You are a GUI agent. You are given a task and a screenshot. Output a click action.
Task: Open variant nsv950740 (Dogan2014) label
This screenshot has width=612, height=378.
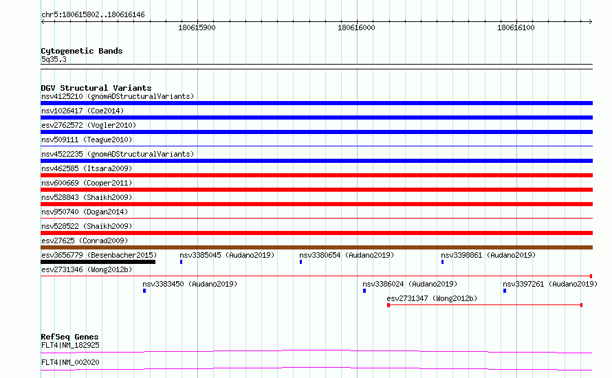tap(85, 212)
